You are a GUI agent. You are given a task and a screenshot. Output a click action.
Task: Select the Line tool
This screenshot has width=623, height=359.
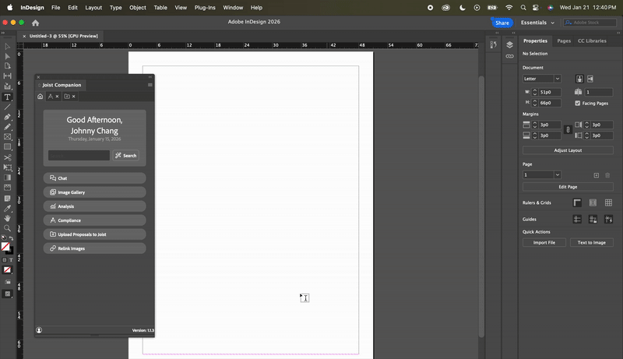[x=7, y=107]
